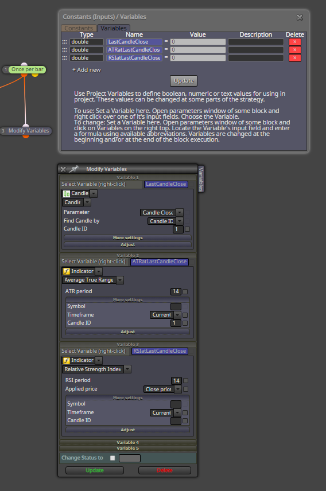Click green Update button in Modify Variables

pos(95,470)
